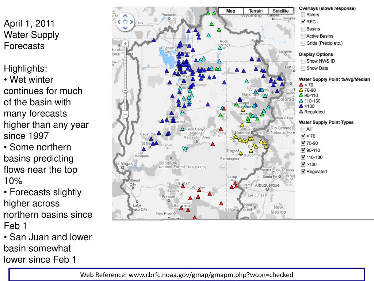The height and width of the screenshot is (281, 374).
Task: Pan the map right with the arrow
Action: tap(131, 22)
